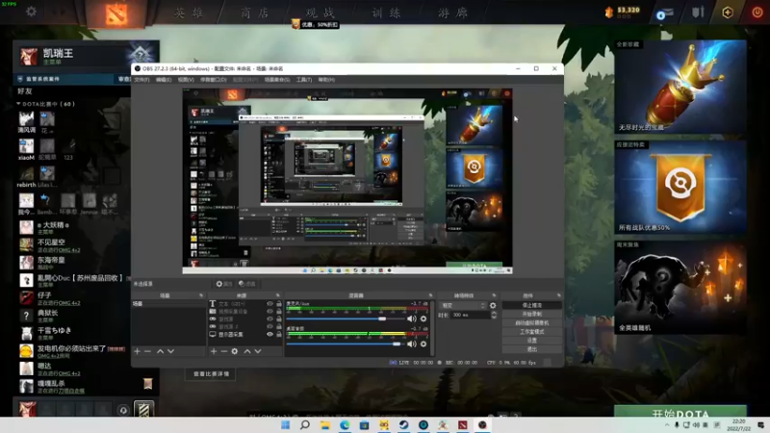Open transition properties gear icon
The height and width of the screenshot is (433, 770).
tap(493, 305)
